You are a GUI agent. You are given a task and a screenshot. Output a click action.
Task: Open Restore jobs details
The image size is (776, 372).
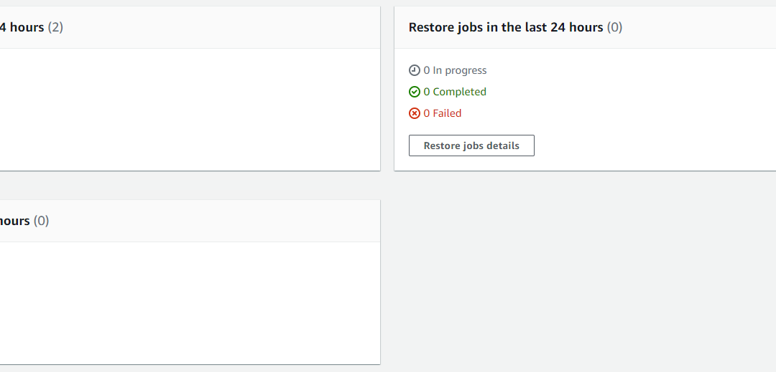point(471,146)
